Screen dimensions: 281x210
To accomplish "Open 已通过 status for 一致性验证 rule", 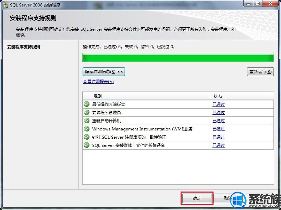I will (218, 137).
